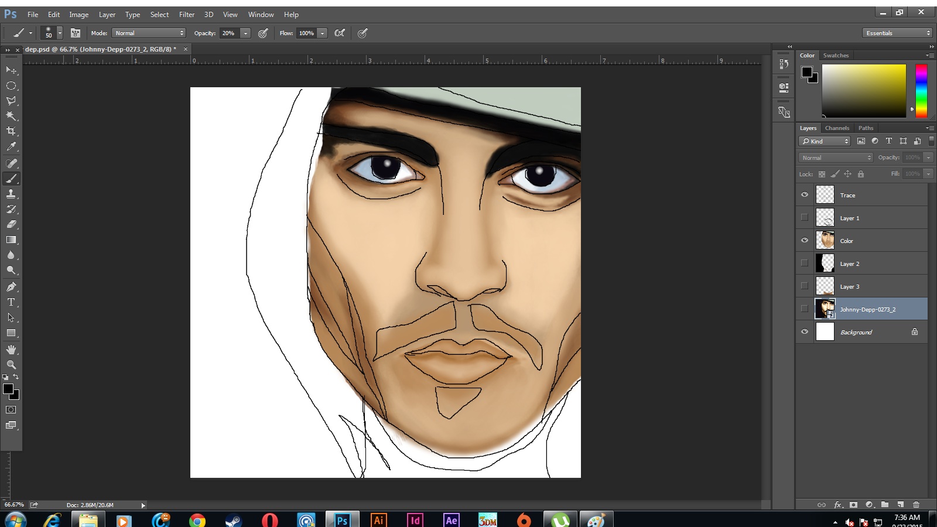Image resolution: width=937 pixels, height=527 pixels.
Task: Open the layer blend mode dropdown
Action: point(836,158)
